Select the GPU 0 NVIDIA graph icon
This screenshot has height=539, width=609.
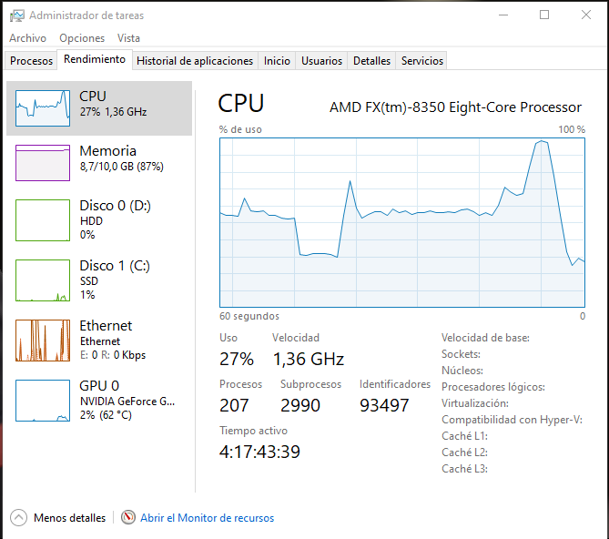(x=43, y=401)
